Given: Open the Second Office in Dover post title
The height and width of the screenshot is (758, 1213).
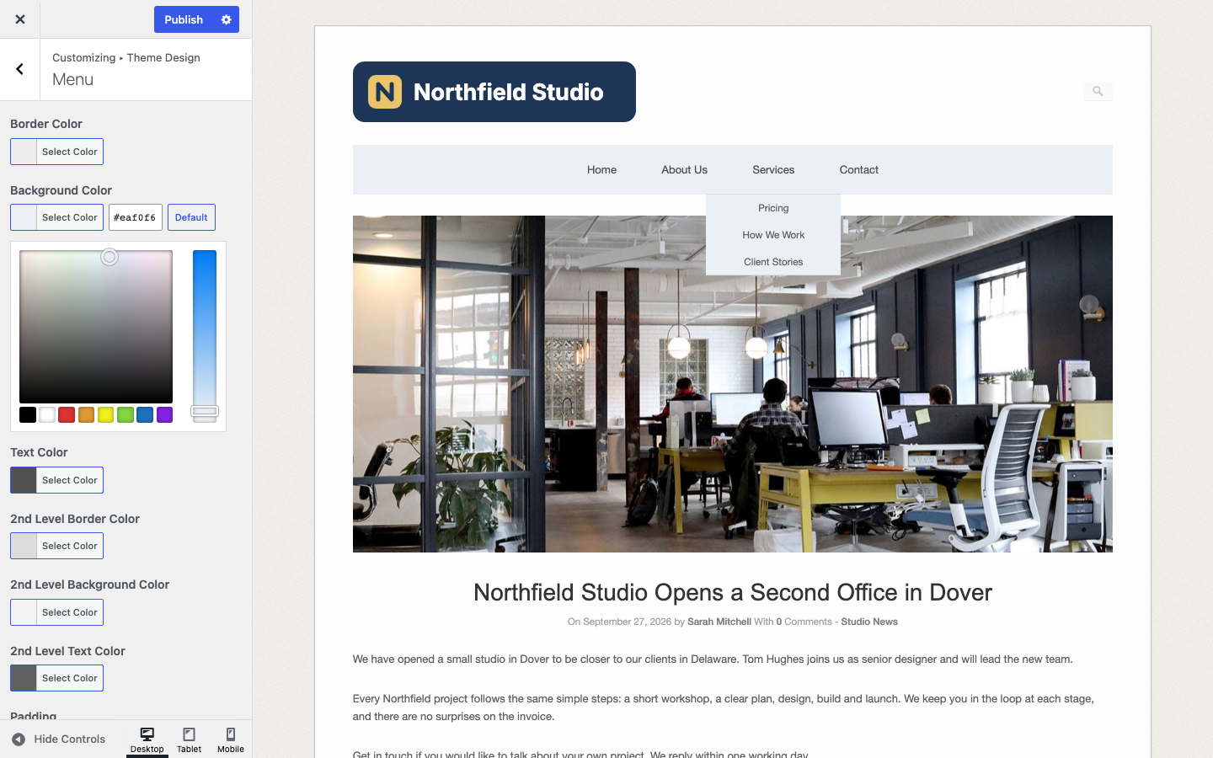Looking at the screenshot, I should (733, 593).
